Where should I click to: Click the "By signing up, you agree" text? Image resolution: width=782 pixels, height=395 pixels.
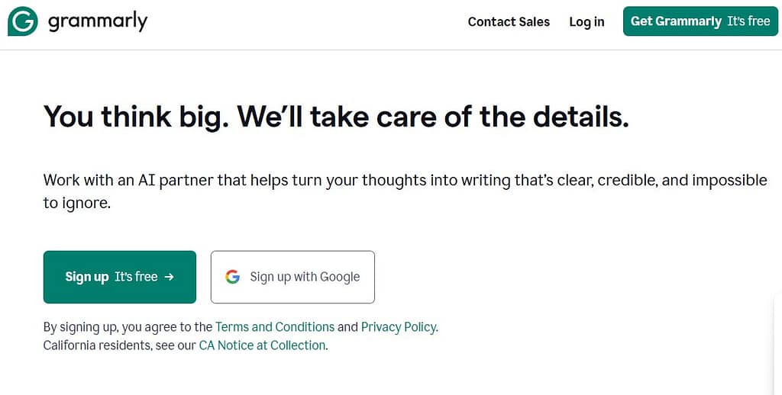pos(128,327)
